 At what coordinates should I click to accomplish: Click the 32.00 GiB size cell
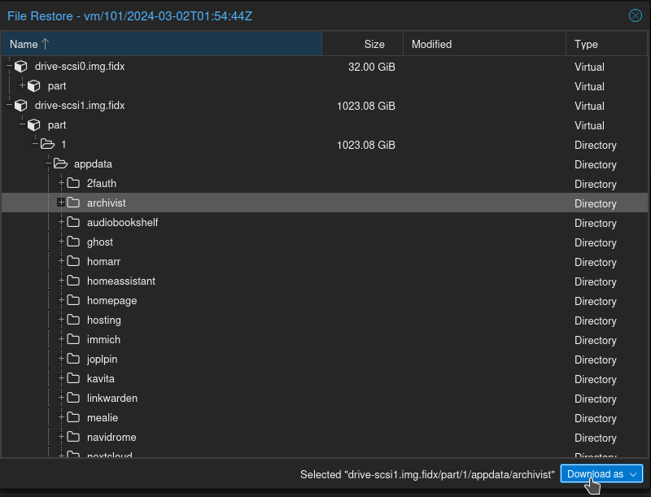click(372, 67)
